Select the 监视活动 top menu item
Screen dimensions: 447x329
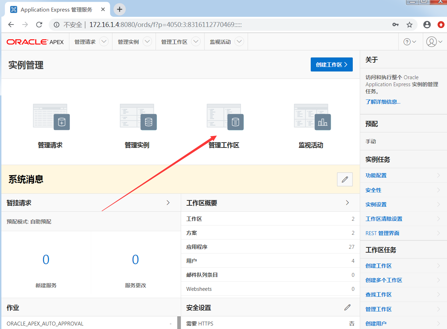click(x=220, y=42)
